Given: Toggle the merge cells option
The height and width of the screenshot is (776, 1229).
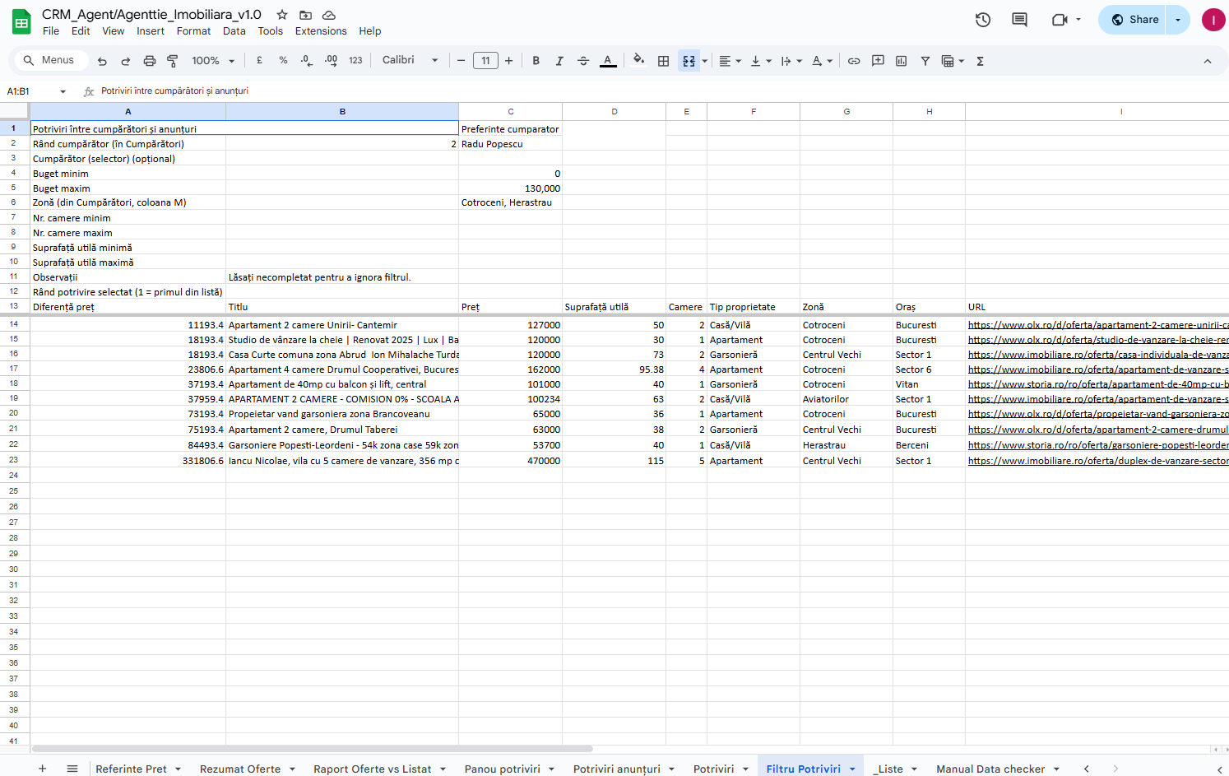Looking at the screenshot, I should (689, 60).
